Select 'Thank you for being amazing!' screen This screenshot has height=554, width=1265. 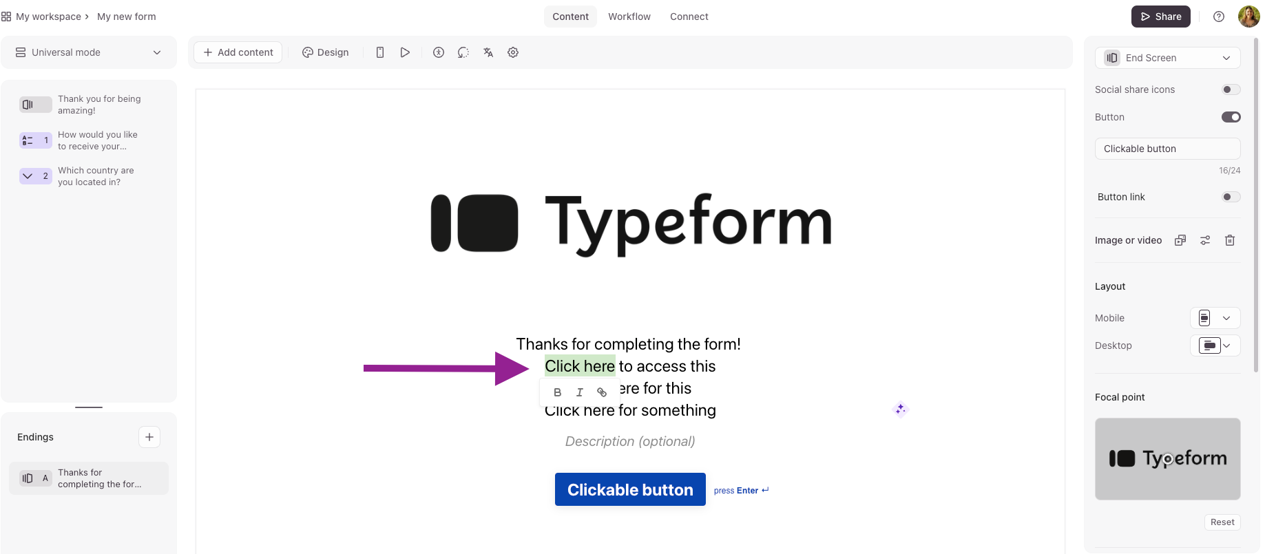[90, 105]
